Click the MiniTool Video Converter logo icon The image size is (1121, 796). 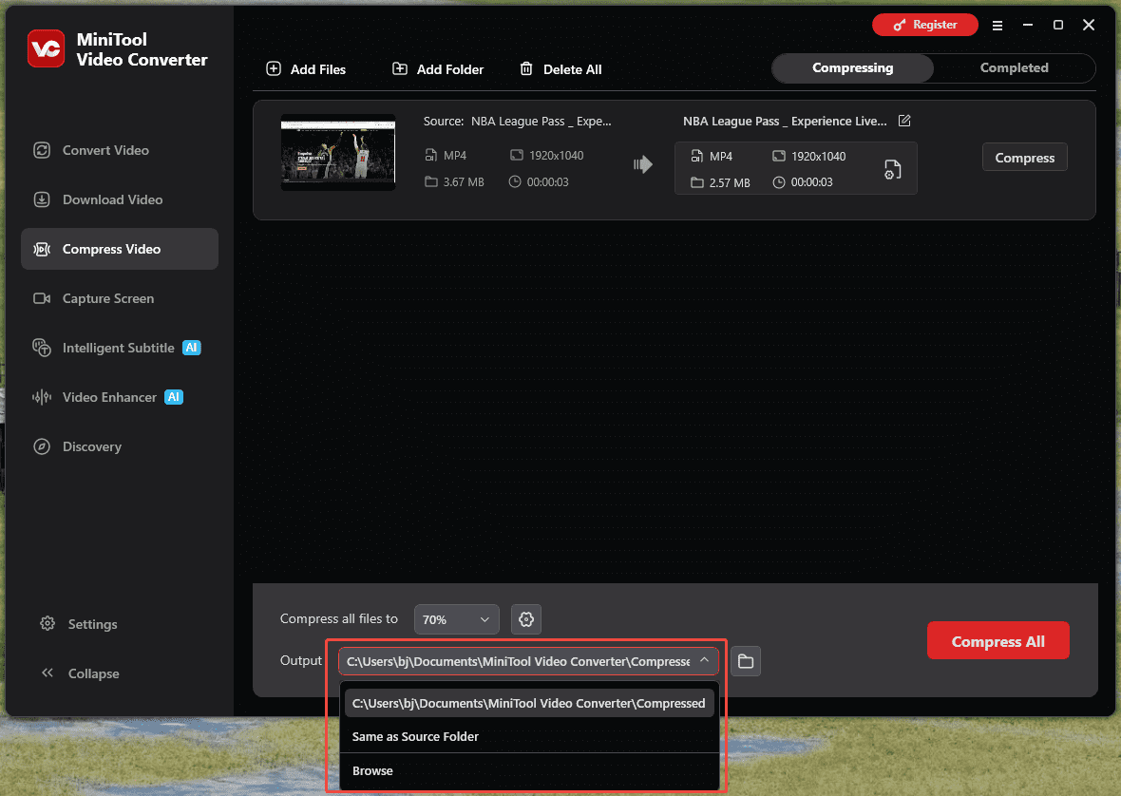46,48
